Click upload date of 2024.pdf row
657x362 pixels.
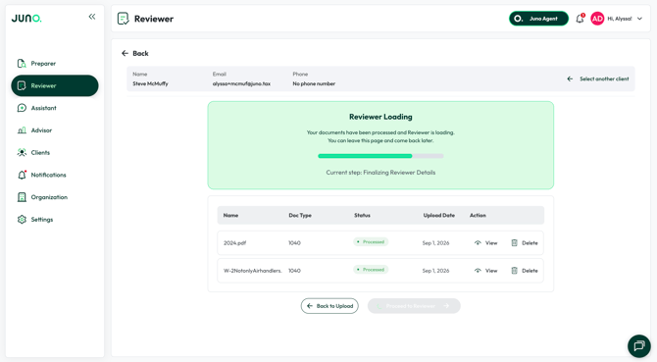coord(435,243)
